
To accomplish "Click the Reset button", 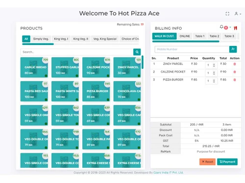I will pyautogui.click(x=207, y=162).
